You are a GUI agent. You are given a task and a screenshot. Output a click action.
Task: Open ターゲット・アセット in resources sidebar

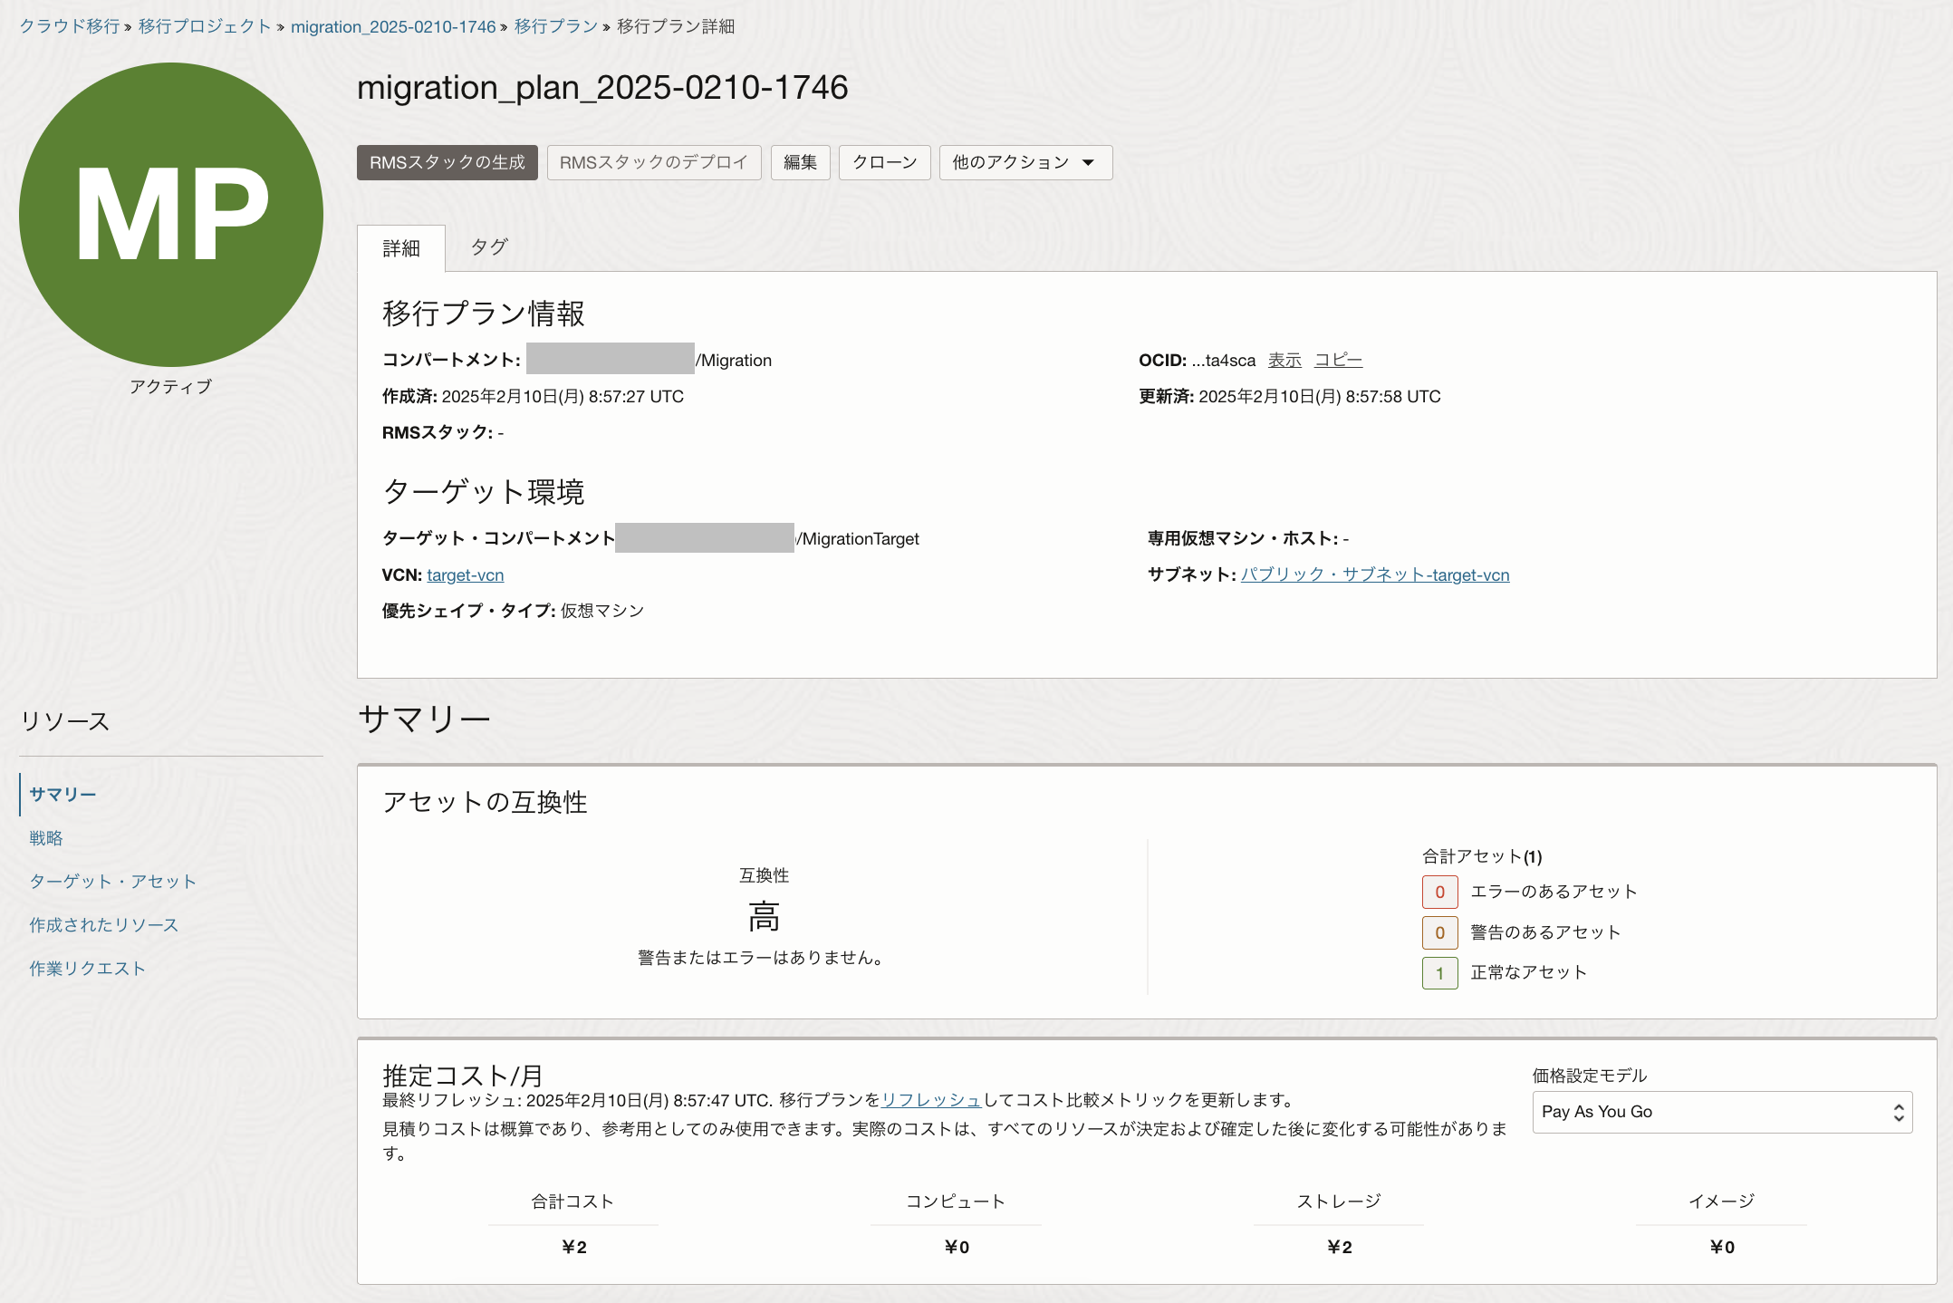tap(112, 882)
